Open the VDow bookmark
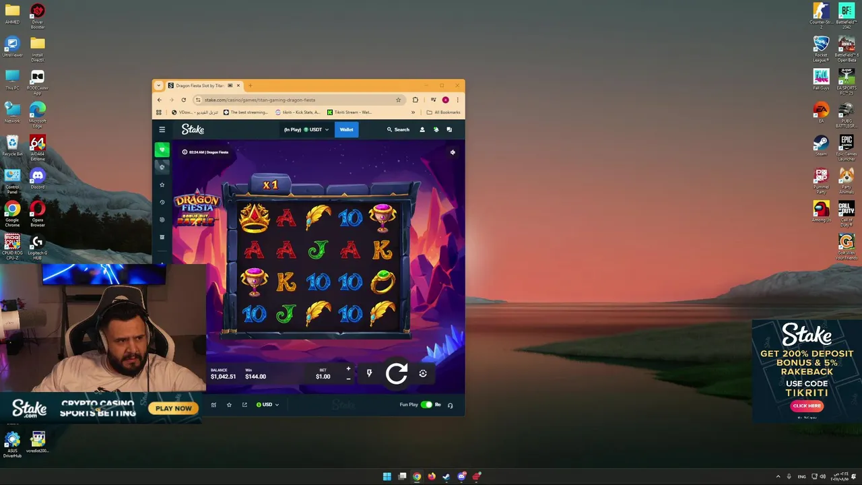The width and height of the screenshot is (862, 485). coord(194,112)
